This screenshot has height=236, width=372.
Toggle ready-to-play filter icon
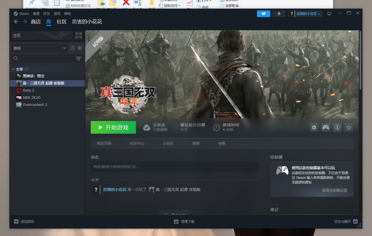(80, 48)
